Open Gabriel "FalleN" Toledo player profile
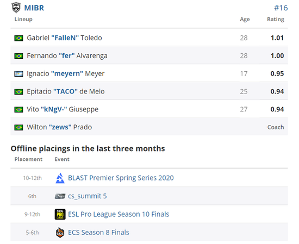299x244 pixels. (64, 38)
